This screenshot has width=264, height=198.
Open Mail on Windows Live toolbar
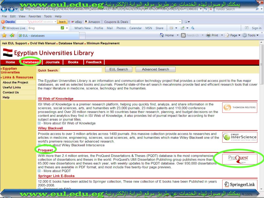[110, 28]
